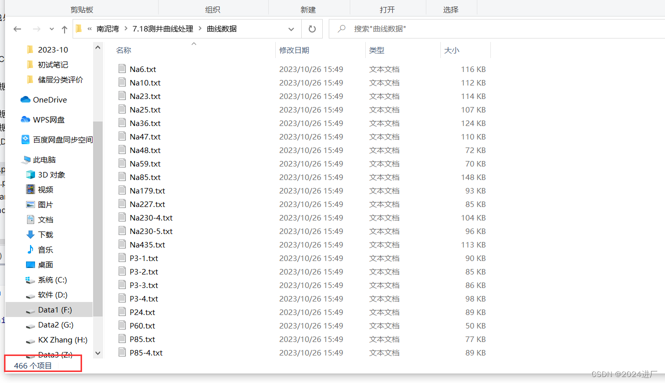Viewport: 665px width, 383px height.
Task: Click the P3-1.txt file icon
Action: pos(122,257)
